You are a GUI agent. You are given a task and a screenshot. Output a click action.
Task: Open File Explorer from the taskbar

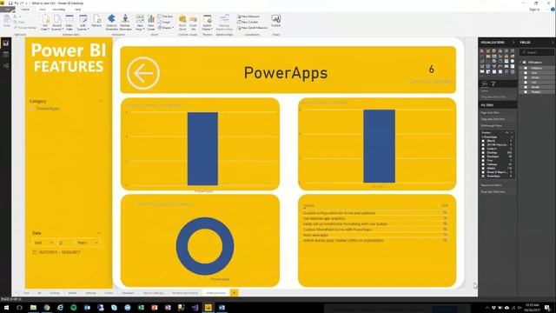tap(33, 307)
